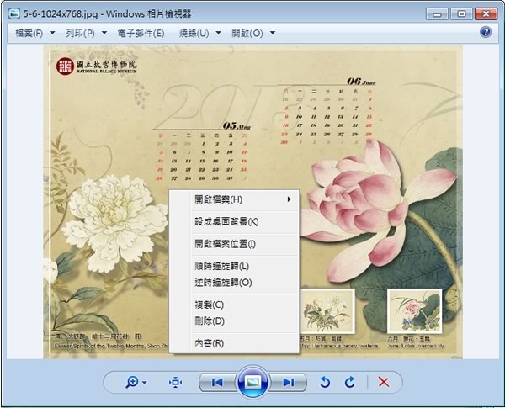Open the 燒錄(U) menu
Image resolution: width=505 pixels, height=408 pixels.
(194, 33)
